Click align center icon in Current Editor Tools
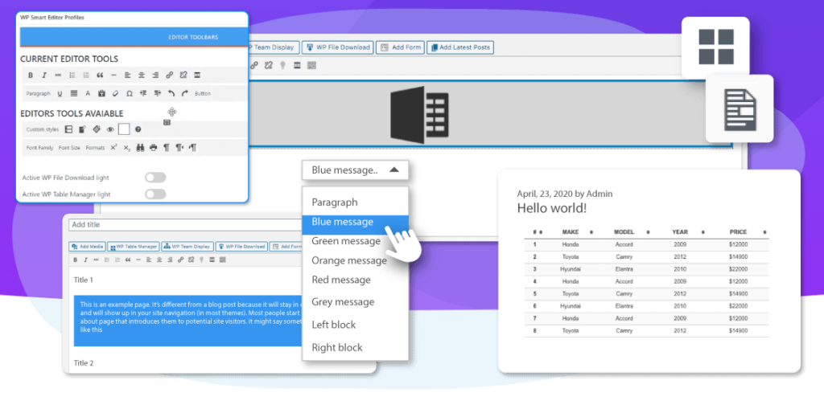This screenshot has height=409, width=824. (x=142, y=75)
